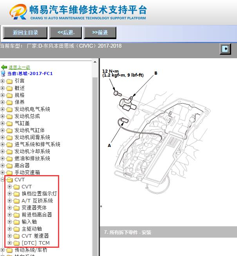
Task: Click the [DTC] TCM folder icon
Action: click(x=16, y=243)
